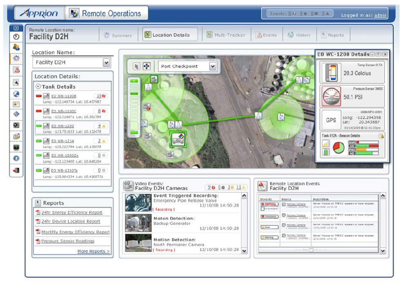Select the pointer tool on the map toolbar
Viewport: 401px width, 285px height.
pyautogui.click(x=137, y=66)
